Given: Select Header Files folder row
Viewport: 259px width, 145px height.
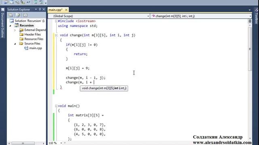Looking at the screenshot, I should 32,34.
